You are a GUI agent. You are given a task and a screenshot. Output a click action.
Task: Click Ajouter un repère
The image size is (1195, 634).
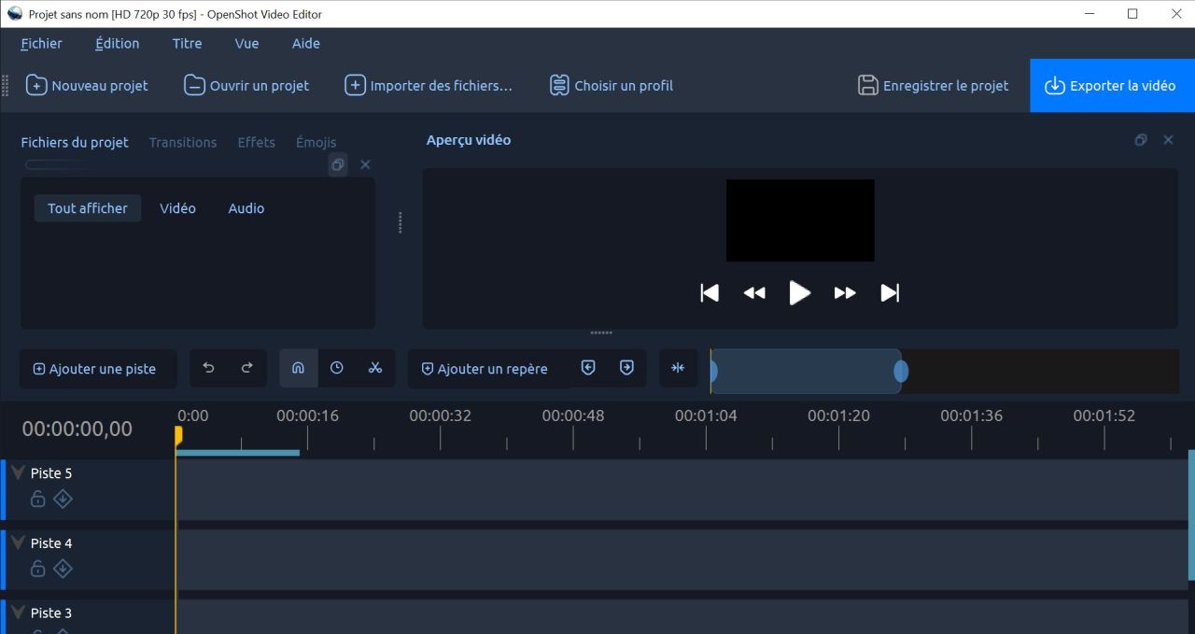486,368
